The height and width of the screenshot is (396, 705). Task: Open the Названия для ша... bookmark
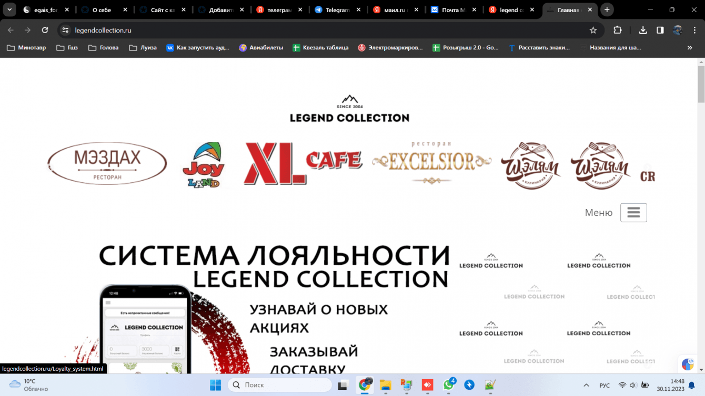click(x=610, y=47)
